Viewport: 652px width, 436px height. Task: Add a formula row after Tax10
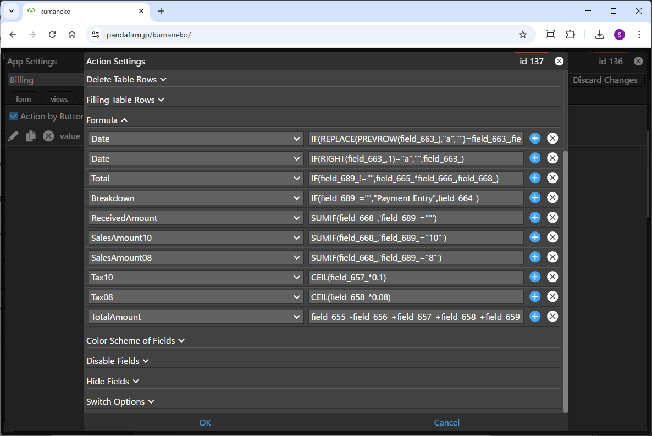coord(535,277)
